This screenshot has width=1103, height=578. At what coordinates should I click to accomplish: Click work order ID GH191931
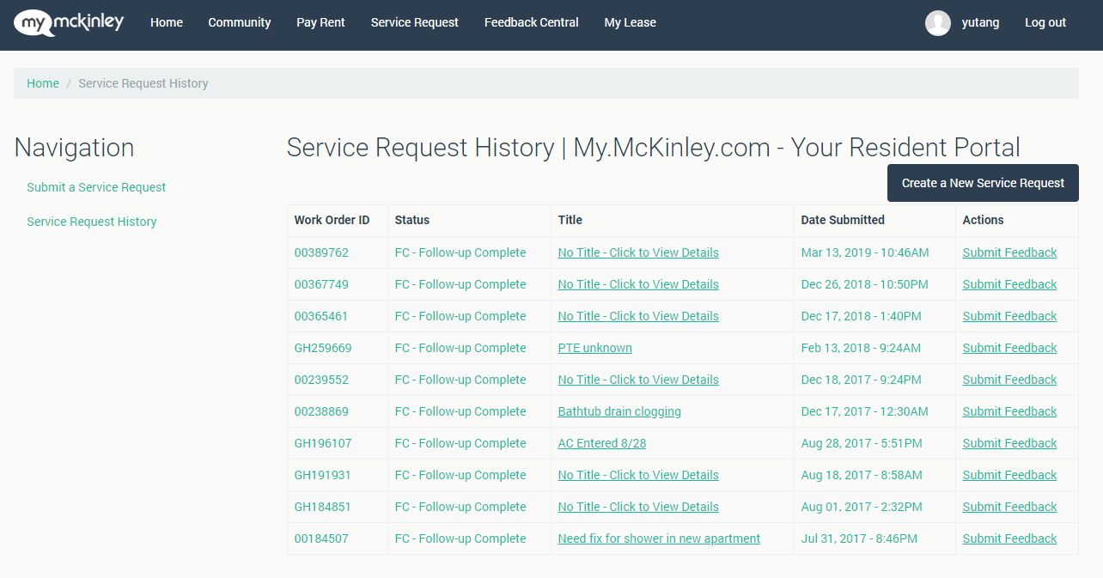(323, 475)
